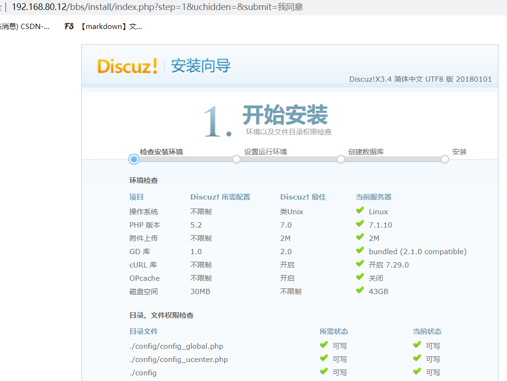The height and width of the screenshot is (381, 507).
Task: Click the OPcache row label
Action: tap(145, 278)
